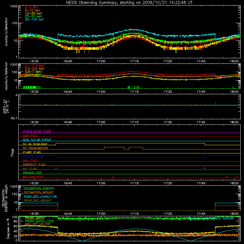The height and width of the screenshot is (244, 244).
Task: Click the 17:45 tick under the Flags panel
Action: coord(201,183)
